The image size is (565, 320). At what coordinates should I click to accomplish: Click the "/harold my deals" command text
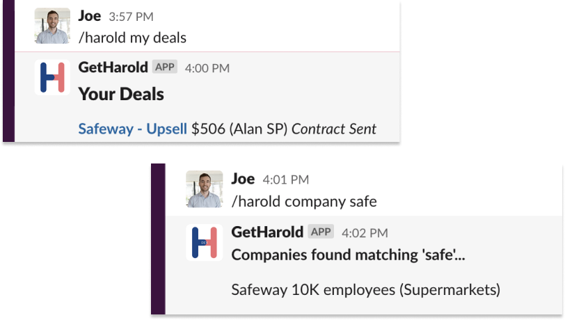[x=132, y=37]
